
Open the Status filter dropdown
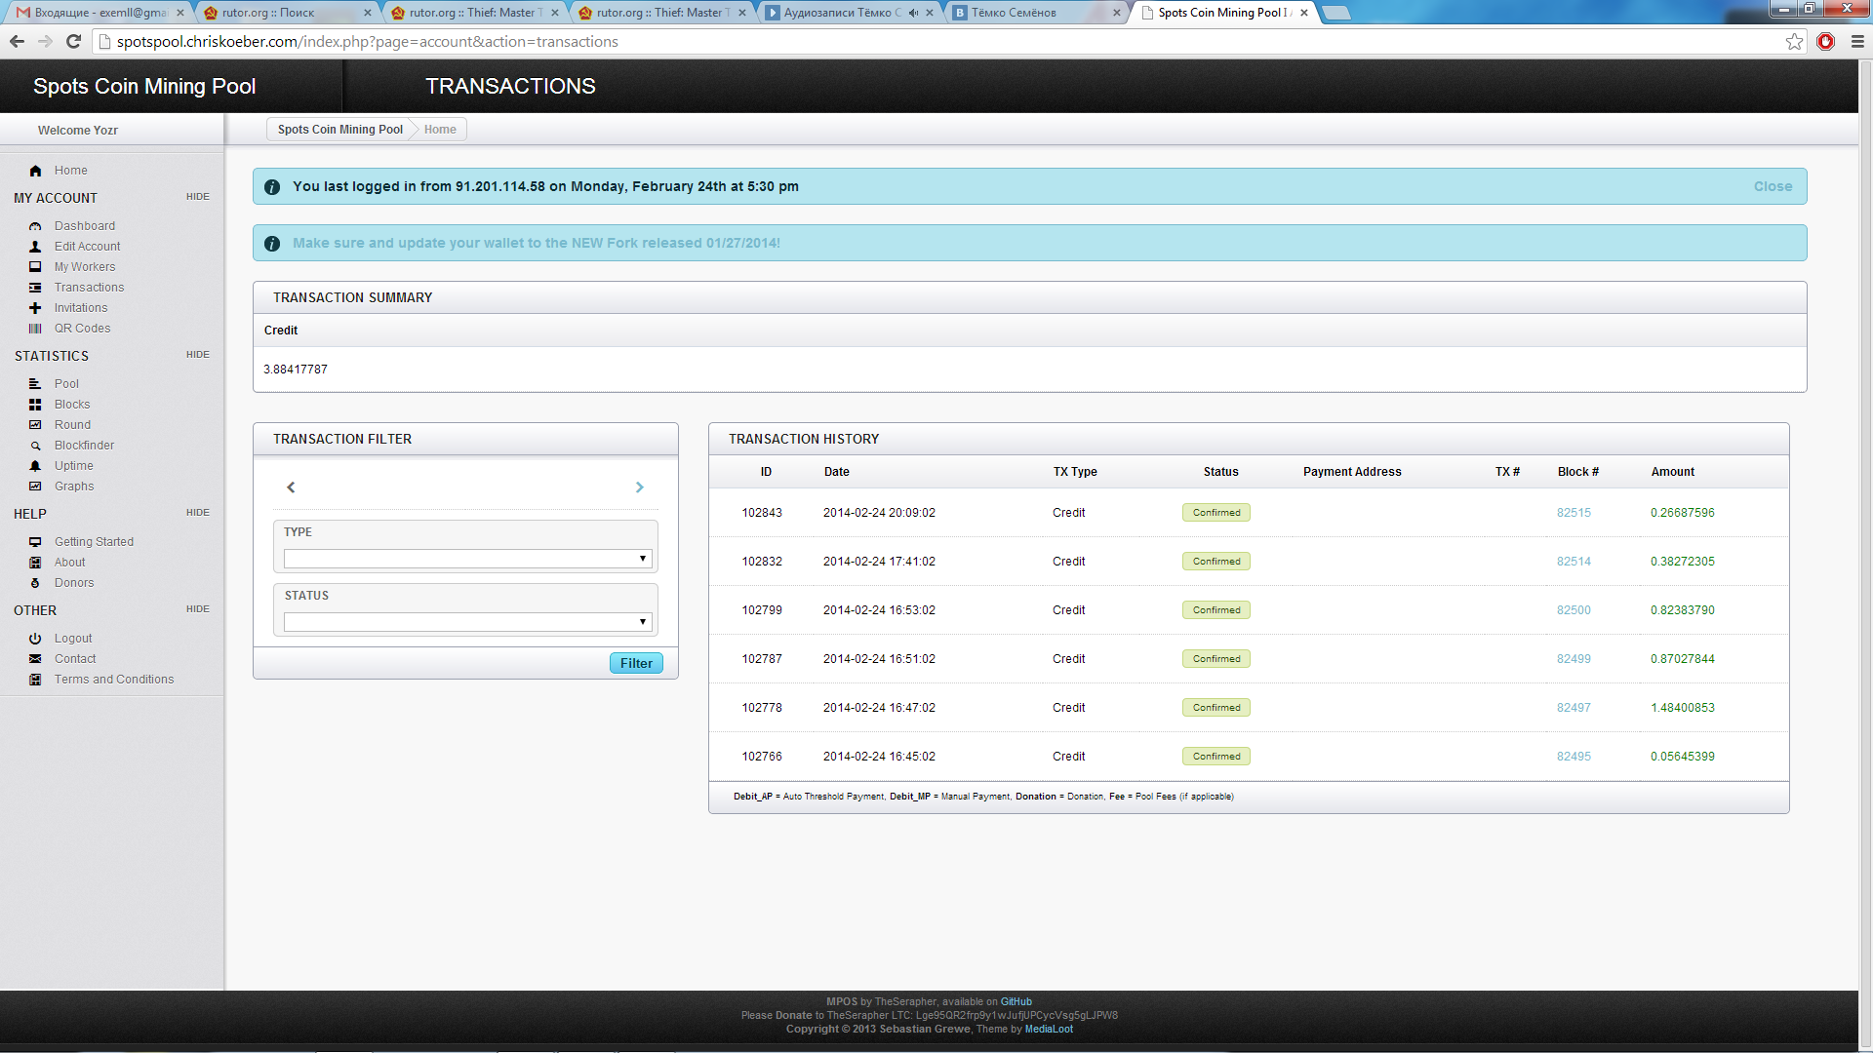(466, 622)
